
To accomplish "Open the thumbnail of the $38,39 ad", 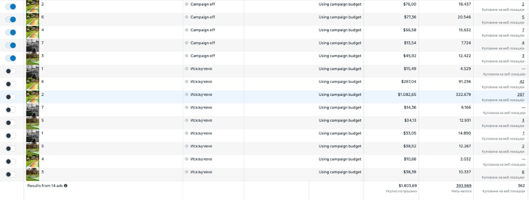I will coord(33,174).
